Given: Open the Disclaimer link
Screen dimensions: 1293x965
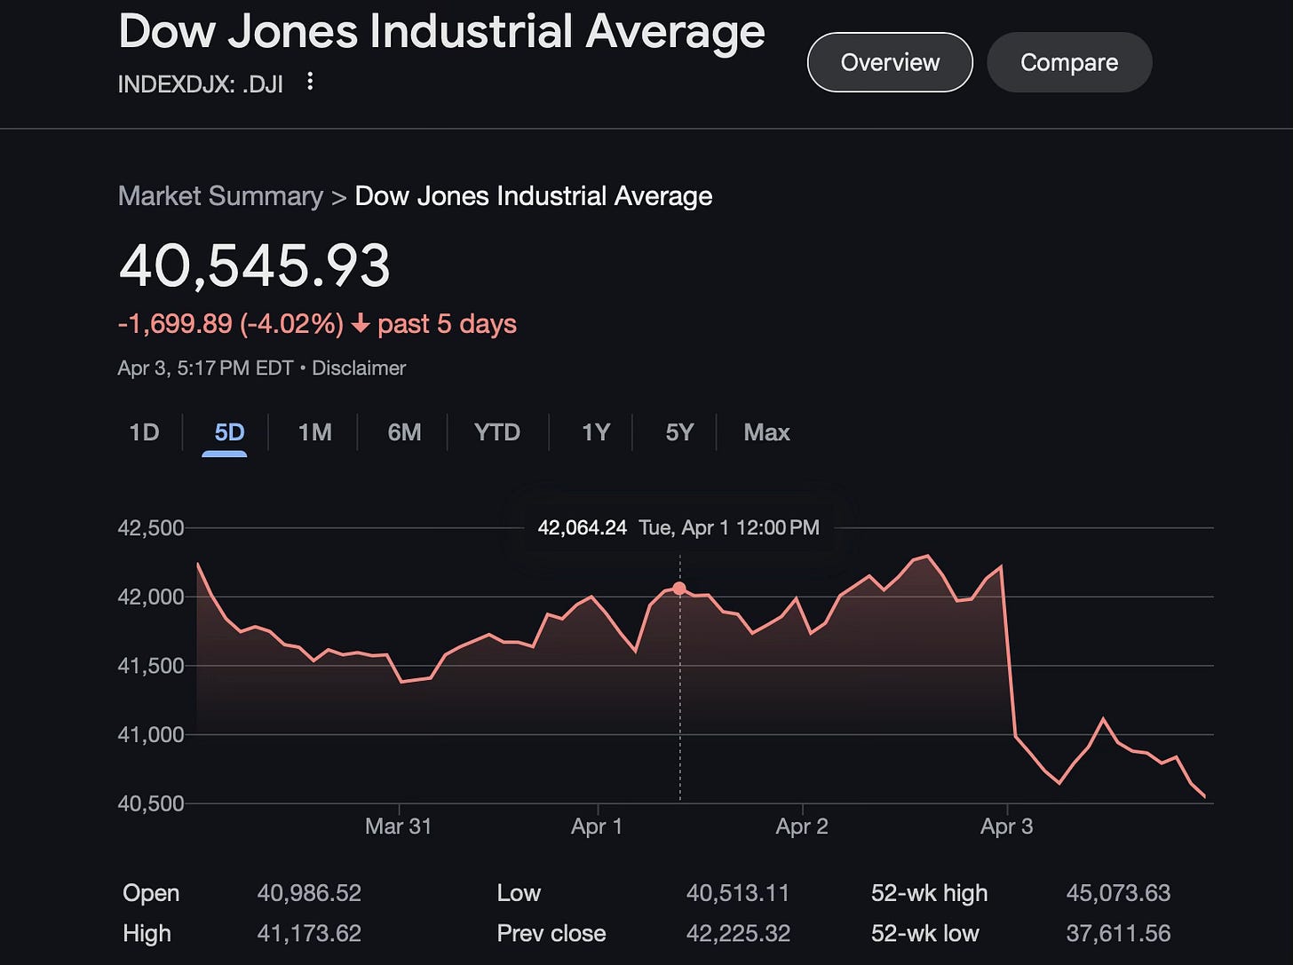Looking at the screenshot, I should click(x=359, y=368).
